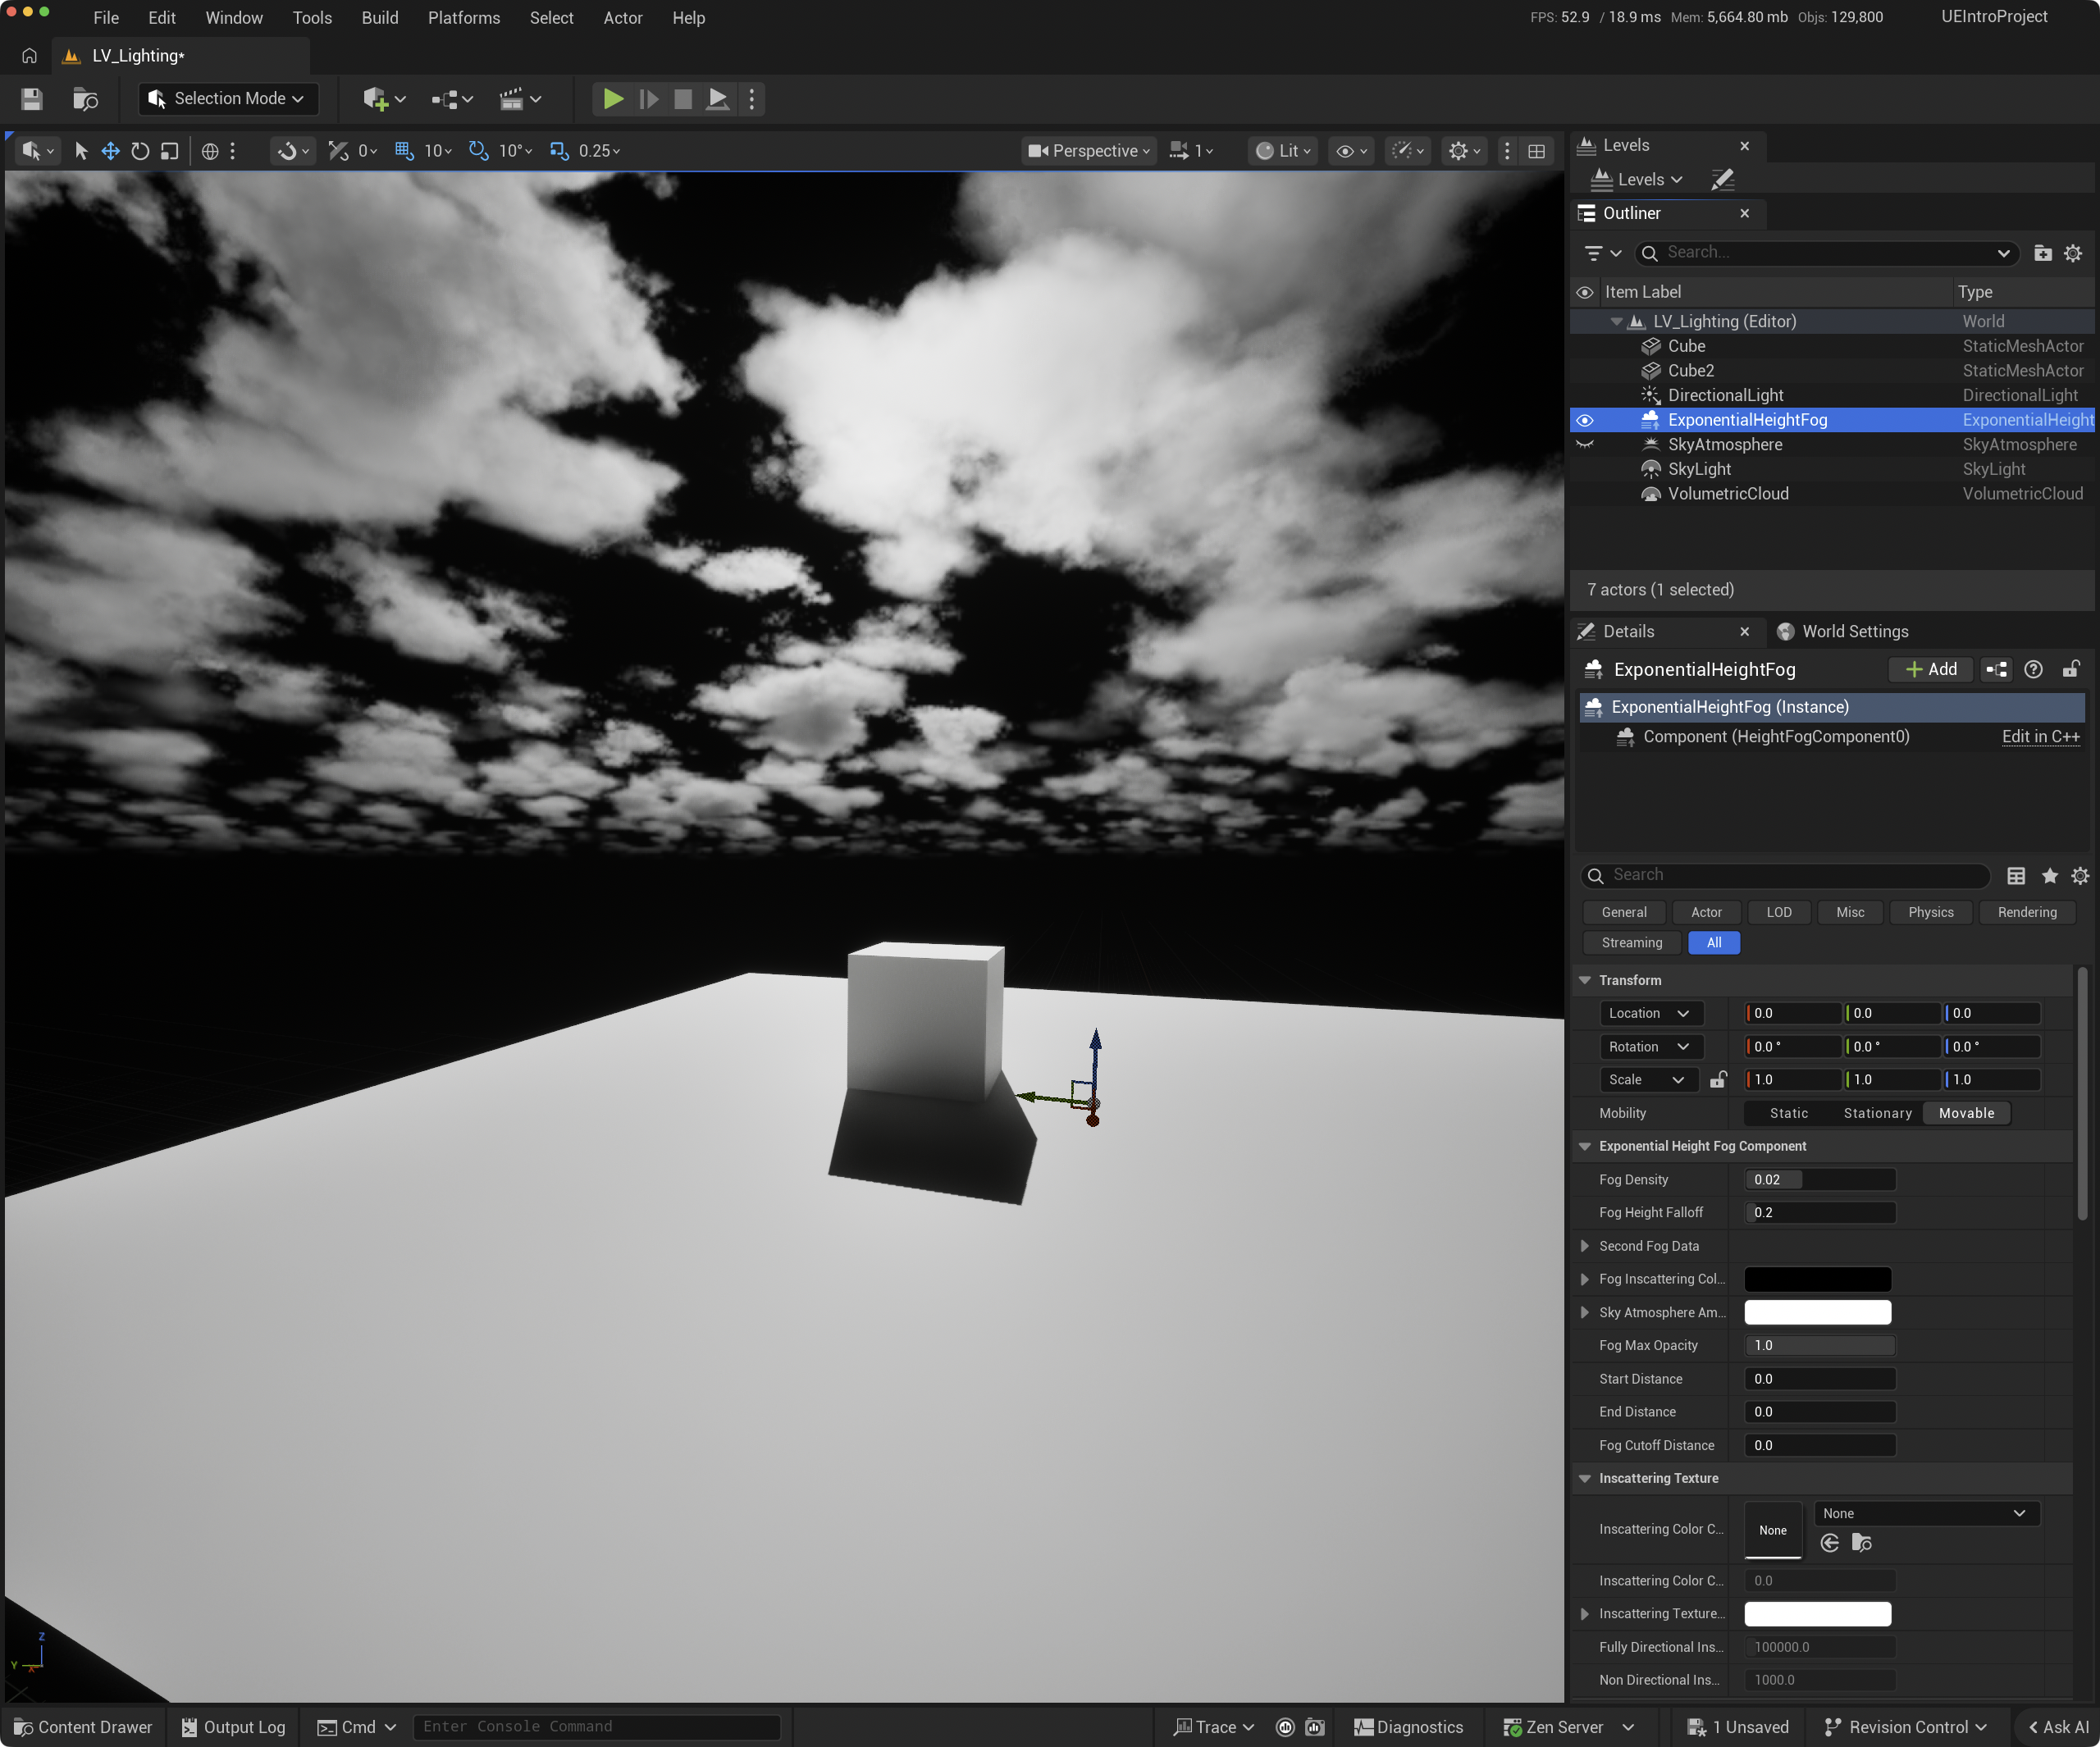Viewport: 2100px width, 1747px height.
Task: Filter Details by Rendering category
Action: click(2027, 912)
